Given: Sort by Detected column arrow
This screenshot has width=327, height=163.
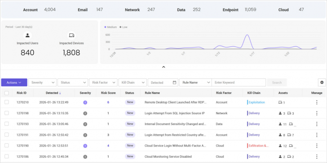Looking at the screenshot, I should coord(60,93).
